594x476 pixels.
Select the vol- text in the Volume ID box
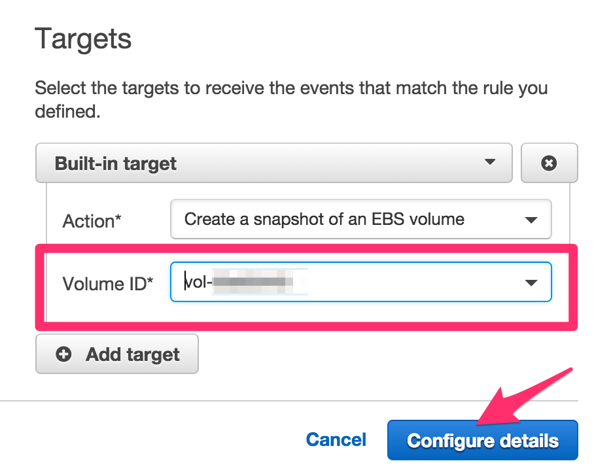click(196, 281)
